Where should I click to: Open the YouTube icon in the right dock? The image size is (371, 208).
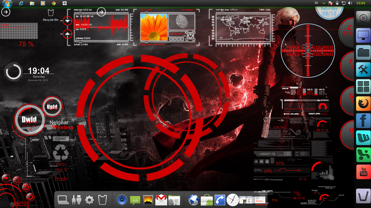pyautogui.click(x=363, y=172)
